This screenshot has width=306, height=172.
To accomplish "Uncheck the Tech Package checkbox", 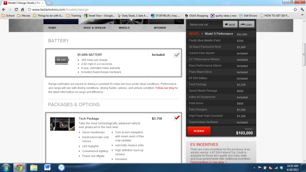I will pyautogui.click(x=177, y=118).
